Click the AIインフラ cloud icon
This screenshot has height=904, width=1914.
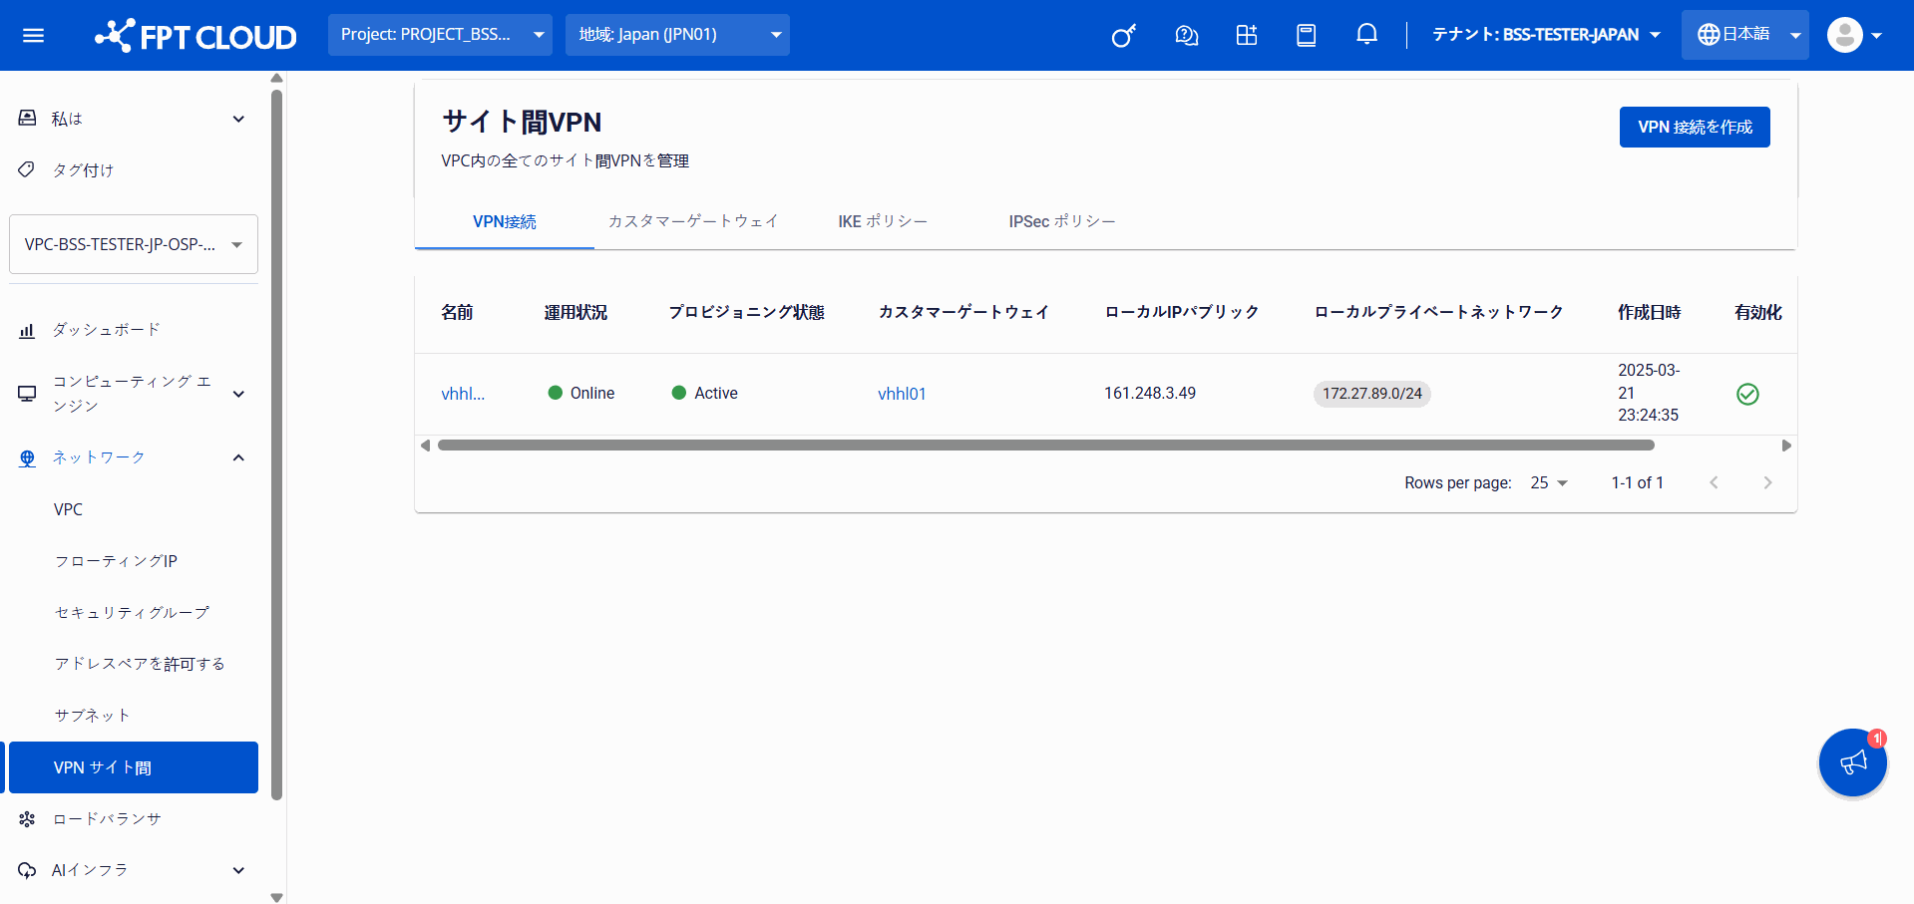[x=27, y=870]
